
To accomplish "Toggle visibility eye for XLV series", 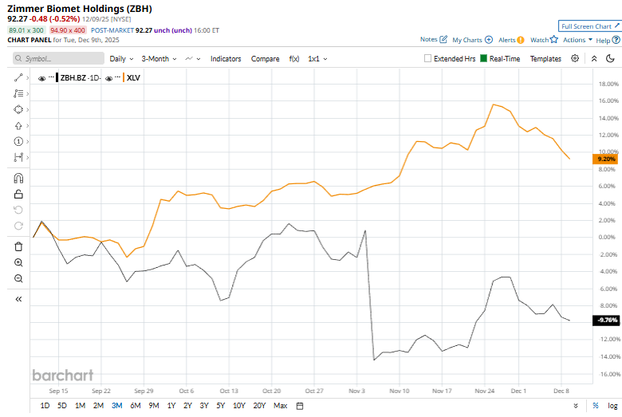I will click(x=109, y=78).
